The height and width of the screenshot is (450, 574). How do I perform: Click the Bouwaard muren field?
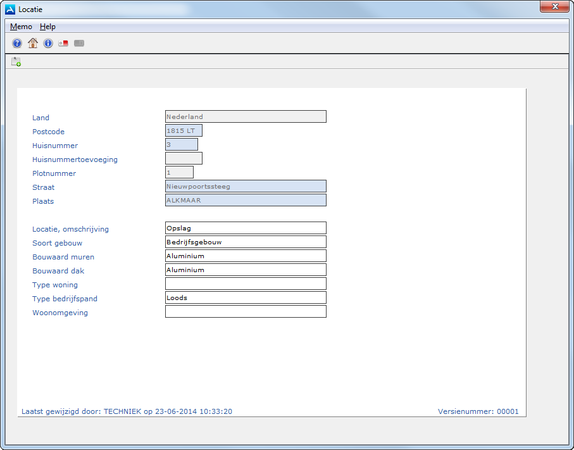[246, 256]
